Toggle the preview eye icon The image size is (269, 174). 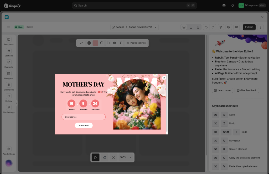click(236, 27)
